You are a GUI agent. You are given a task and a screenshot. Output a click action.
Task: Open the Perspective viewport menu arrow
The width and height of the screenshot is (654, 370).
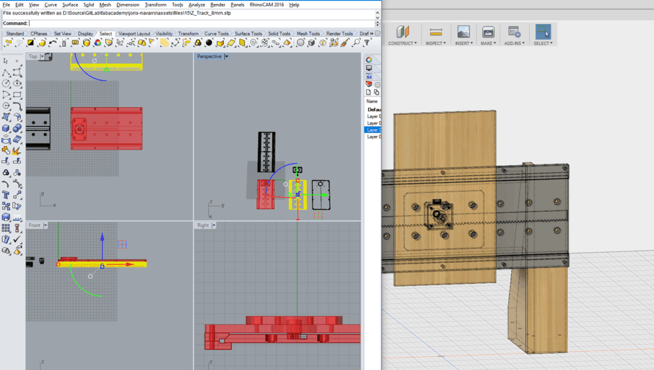[226, 57]
